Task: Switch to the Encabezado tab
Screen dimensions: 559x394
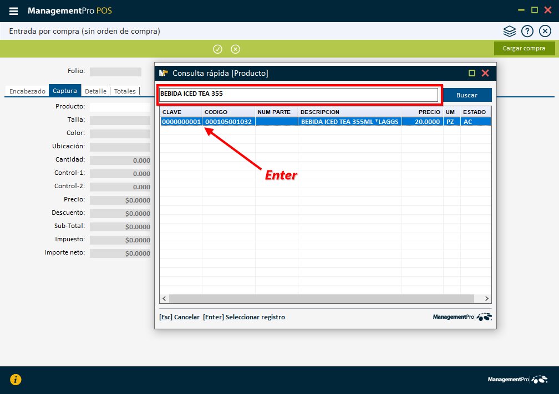Action: (27, 91)
